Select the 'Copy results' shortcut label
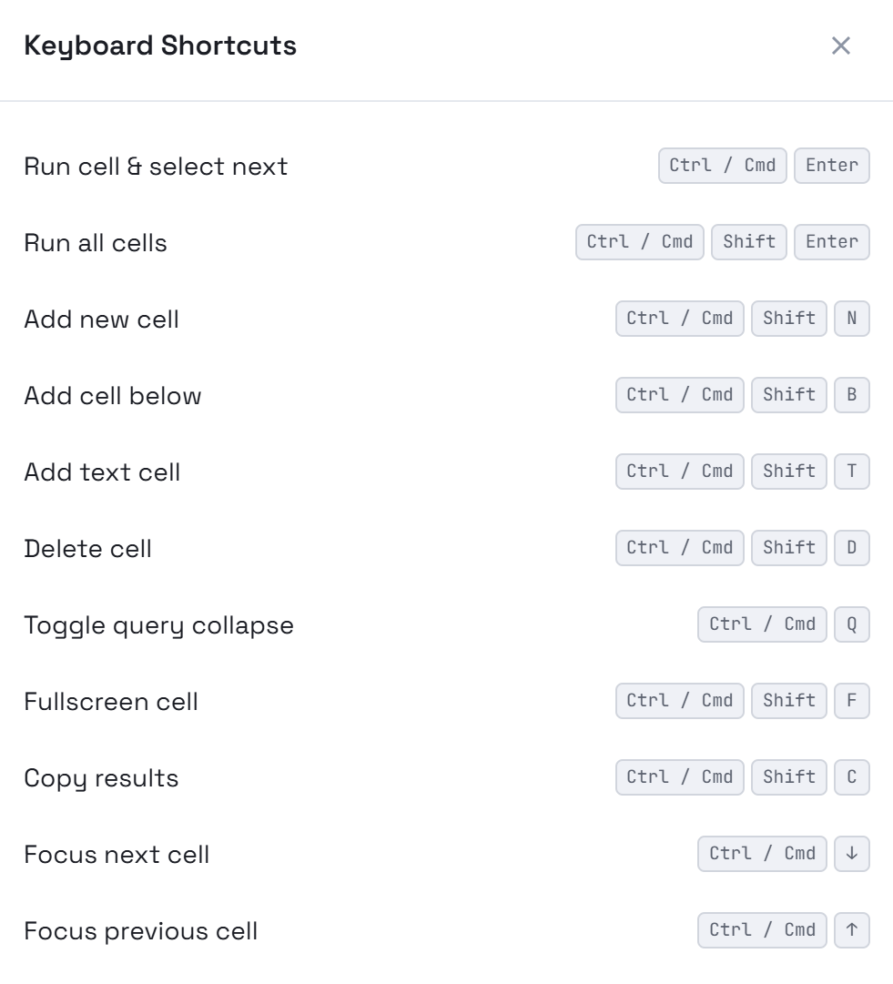 (101, 777)
